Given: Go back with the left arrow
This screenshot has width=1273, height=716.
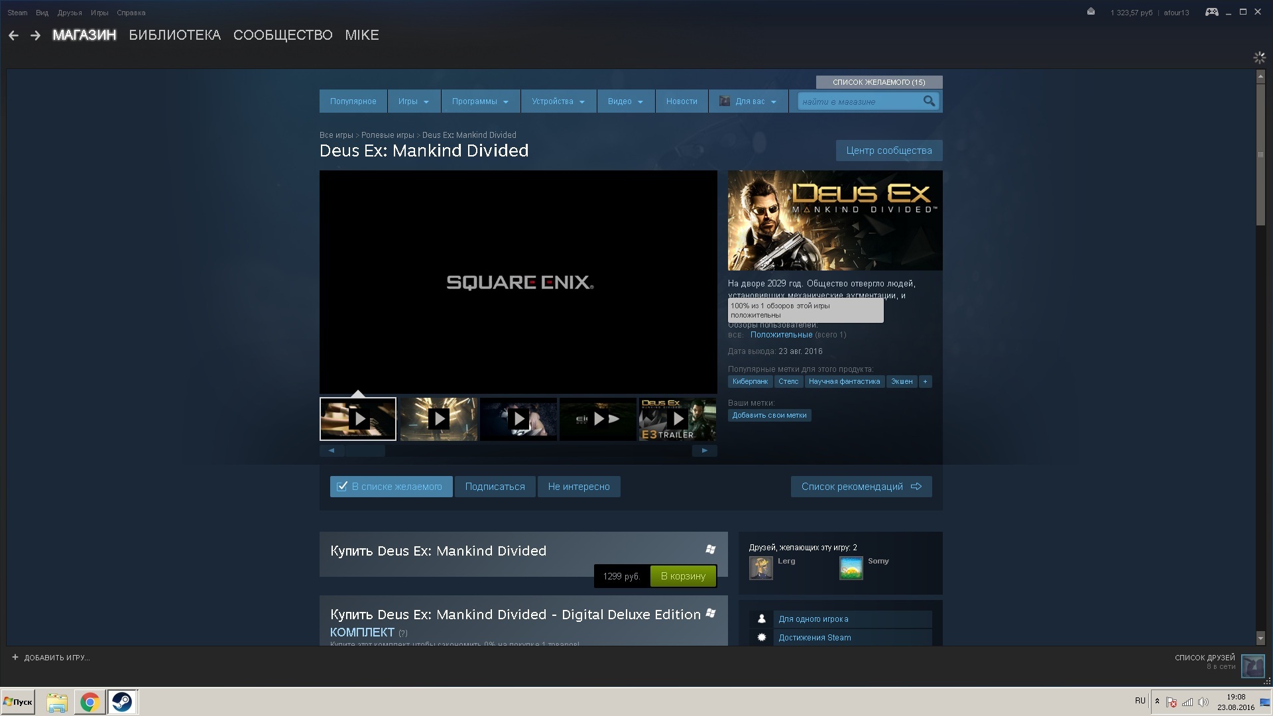Looking at the screenshot, I should point(13,35).
